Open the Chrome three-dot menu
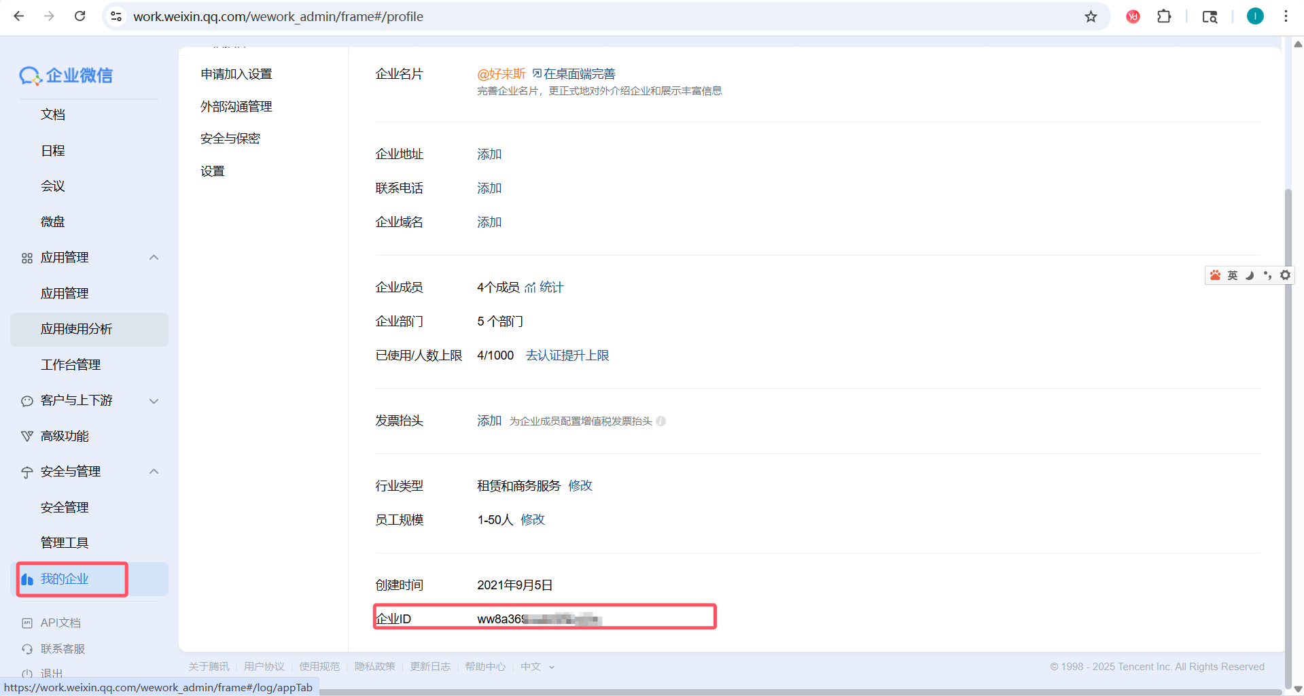The width and height of the screenshot is (1304, 696). pyautogui.click(x=1286, y=16)
